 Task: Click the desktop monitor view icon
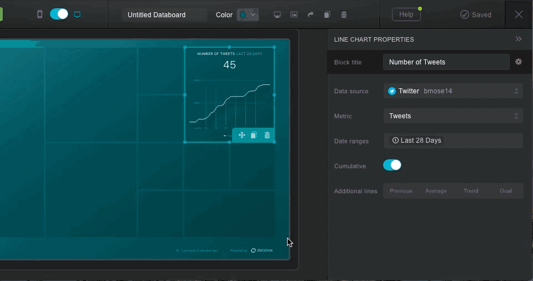77,14
